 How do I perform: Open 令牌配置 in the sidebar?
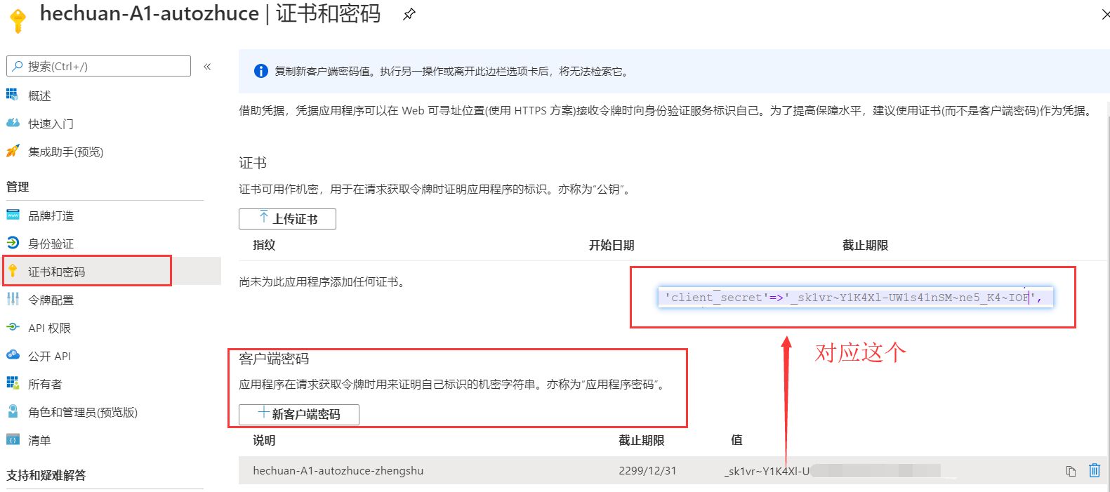pos(51,300)
